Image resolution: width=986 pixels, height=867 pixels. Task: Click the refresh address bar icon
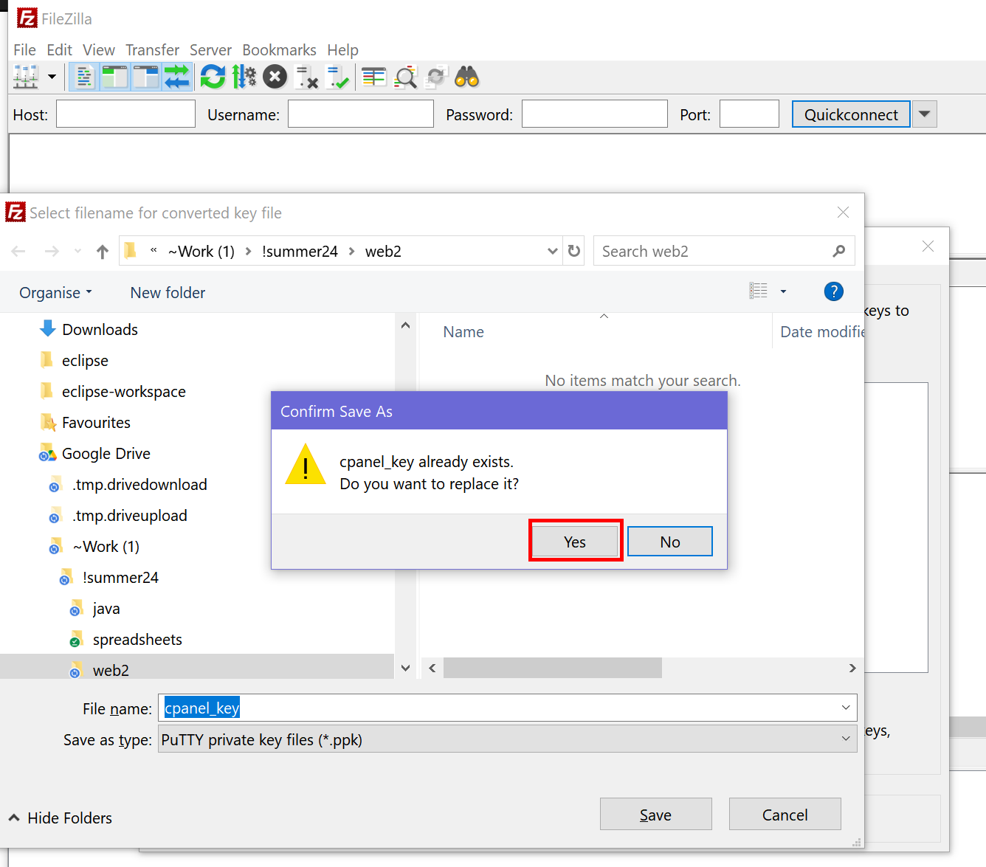(x=574, y=251)
